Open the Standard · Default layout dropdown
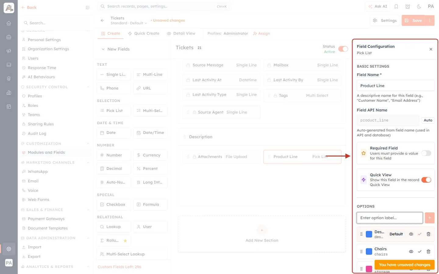 point(129,23)
